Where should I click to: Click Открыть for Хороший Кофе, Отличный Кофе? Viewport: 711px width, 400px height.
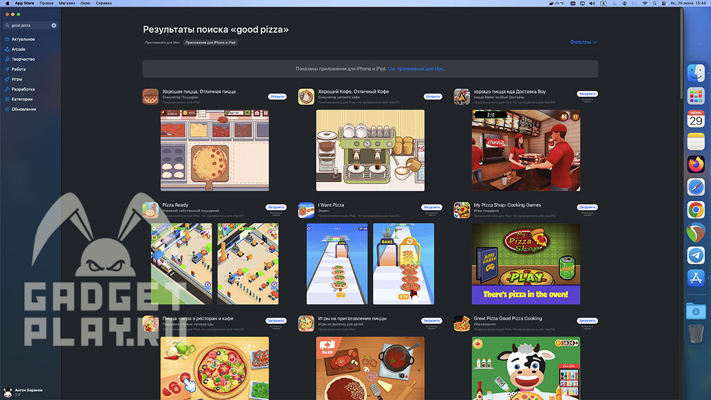coord(433,96)
